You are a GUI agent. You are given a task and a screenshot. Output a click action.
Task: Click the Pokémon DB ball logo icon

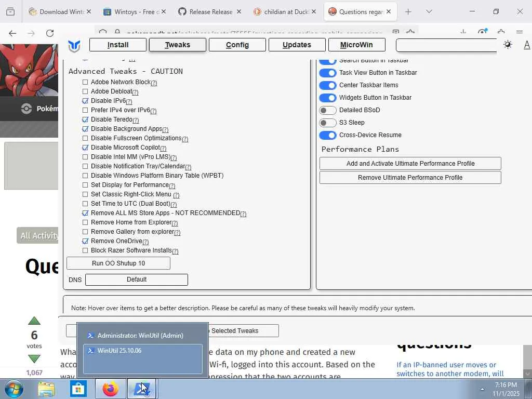pyautogui.click(x=26, y=109)
